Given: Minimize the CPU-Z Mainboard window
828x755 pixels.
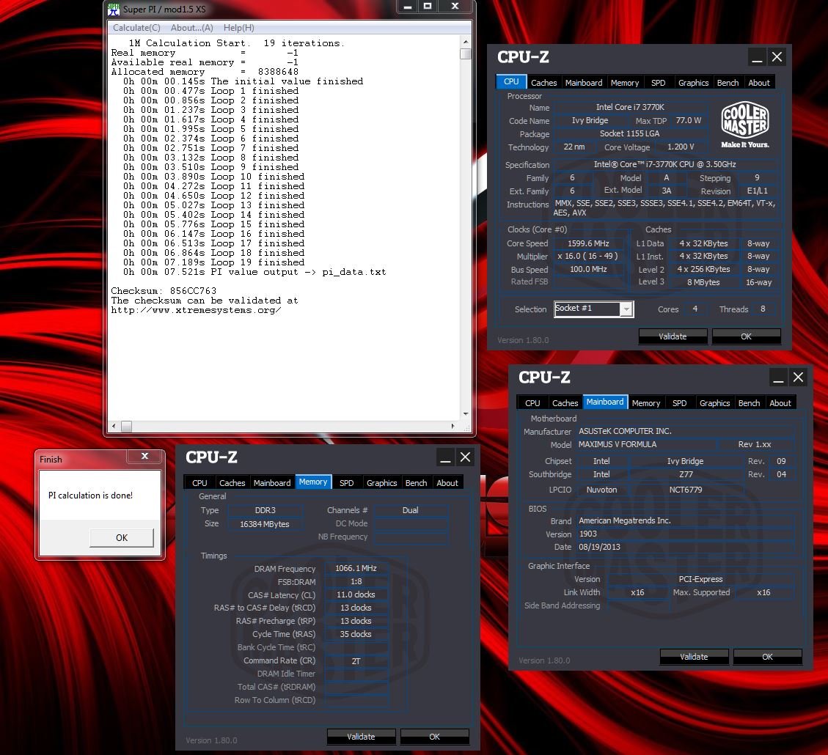Looking at the screenshot, I should (778, 377).
